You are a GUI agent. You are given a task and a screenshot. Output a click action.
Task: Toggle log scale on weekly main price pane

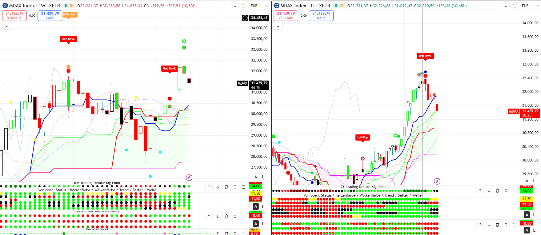[263, 177]
